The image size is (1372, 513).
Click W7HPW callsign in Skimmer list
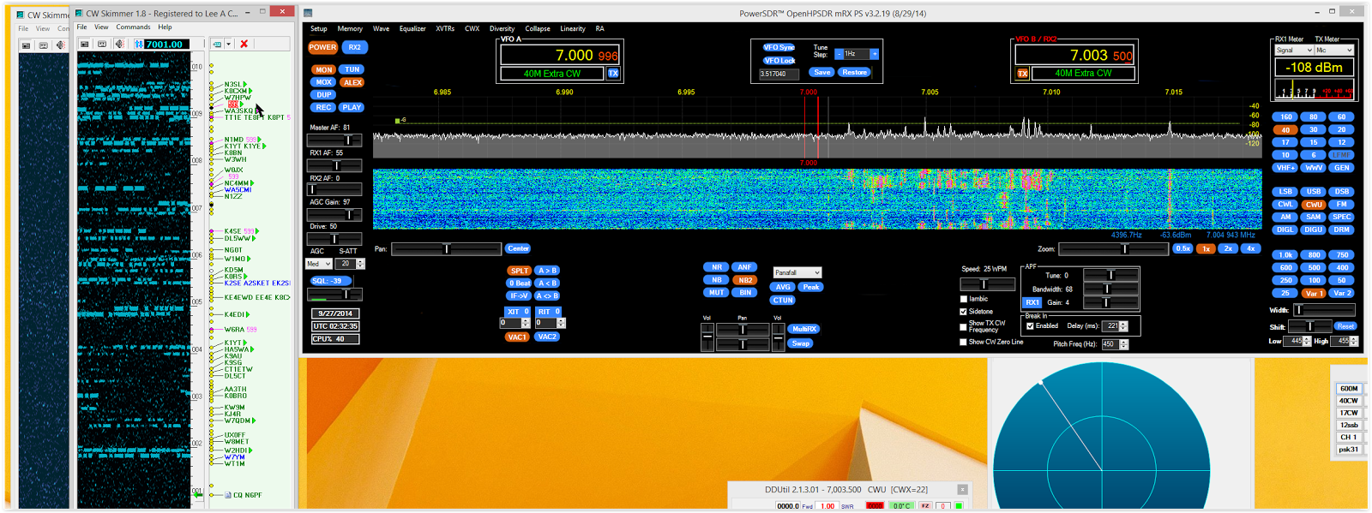tap(237, 98)
